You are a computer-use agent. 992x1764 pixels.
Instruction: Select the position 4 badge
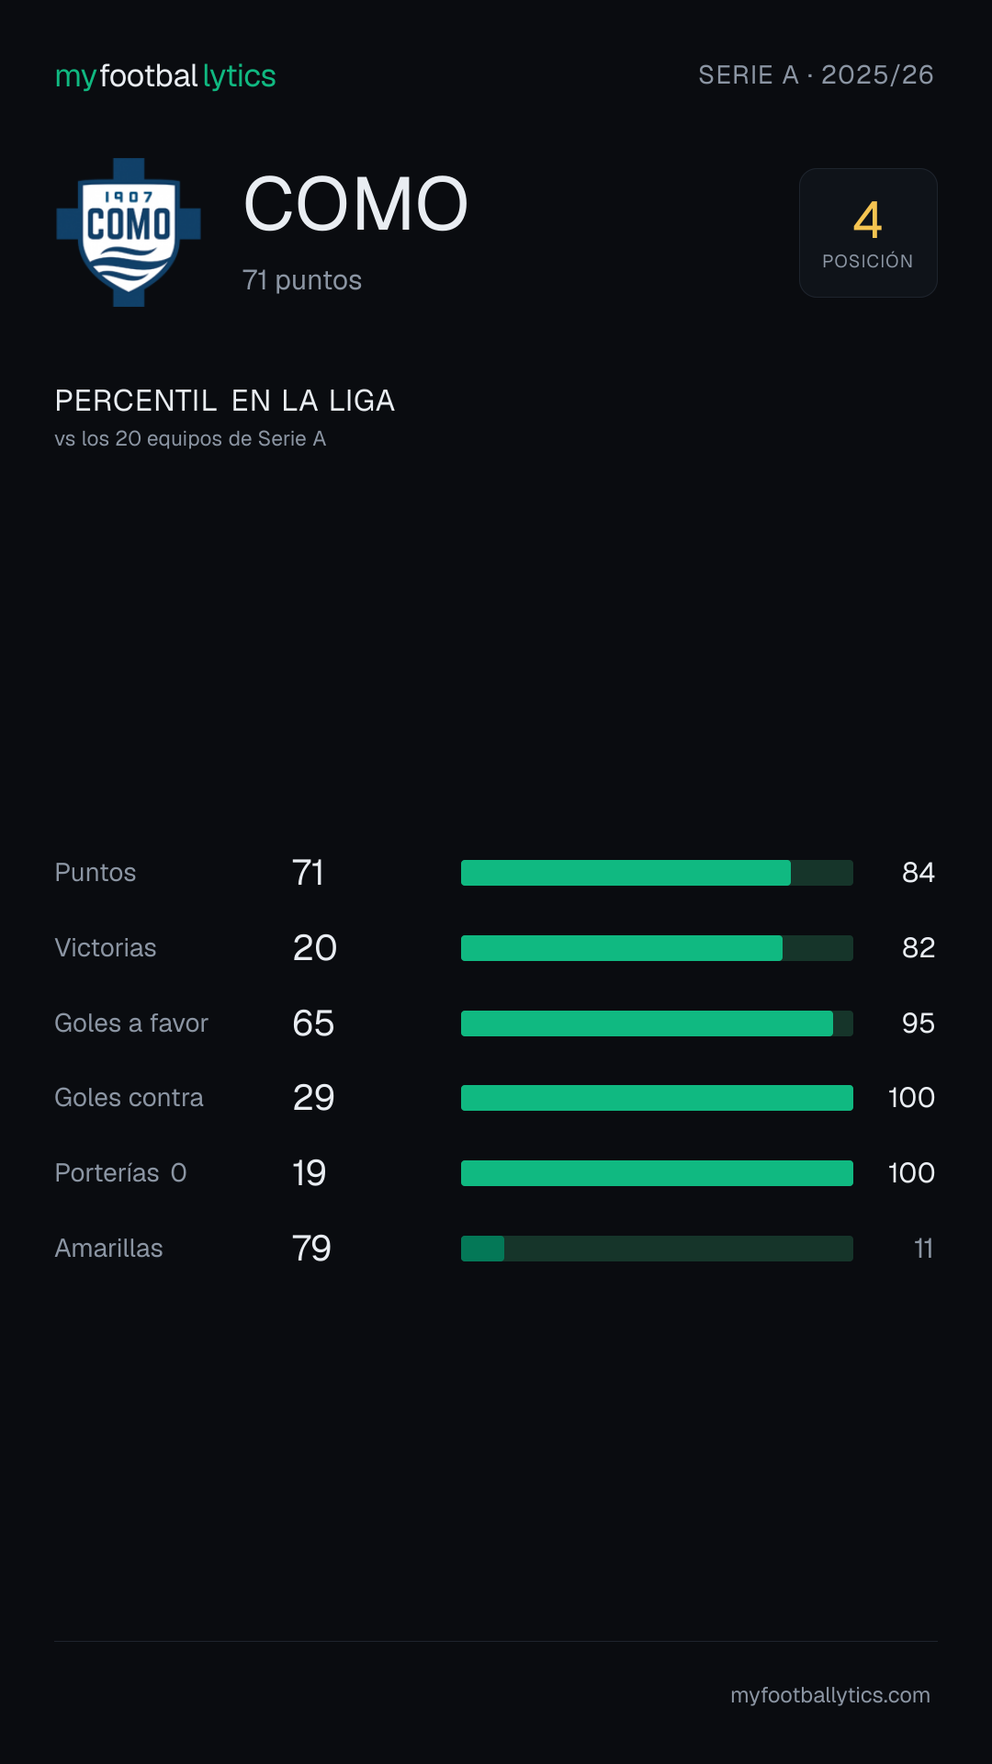tap(868, 232)
